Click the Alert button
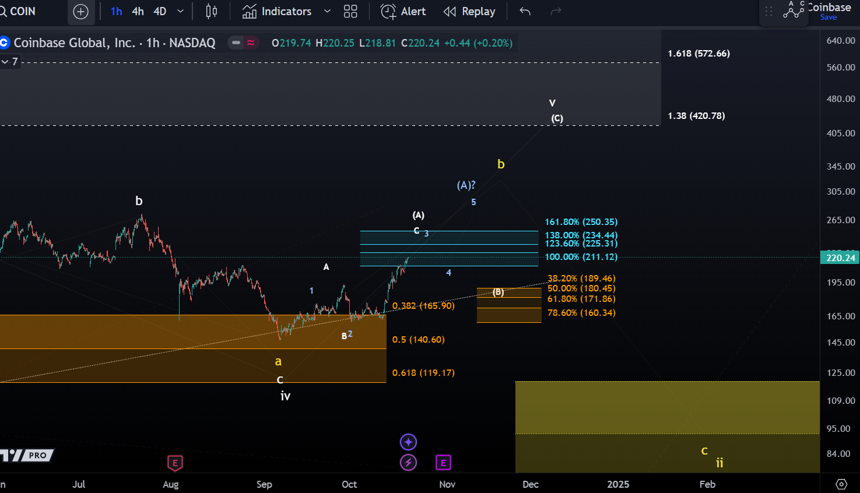This screenshot has height=493, width=860. pyautogui.click(x=403, y=12)
